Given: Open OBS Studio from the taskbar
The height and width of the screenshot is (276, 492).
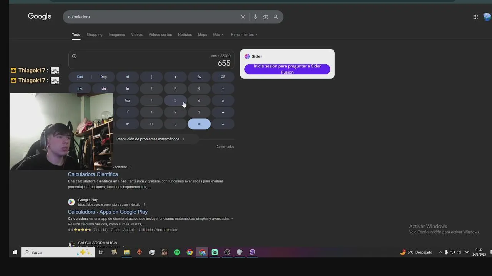Looking at the screenshot, I should [227, 252].
